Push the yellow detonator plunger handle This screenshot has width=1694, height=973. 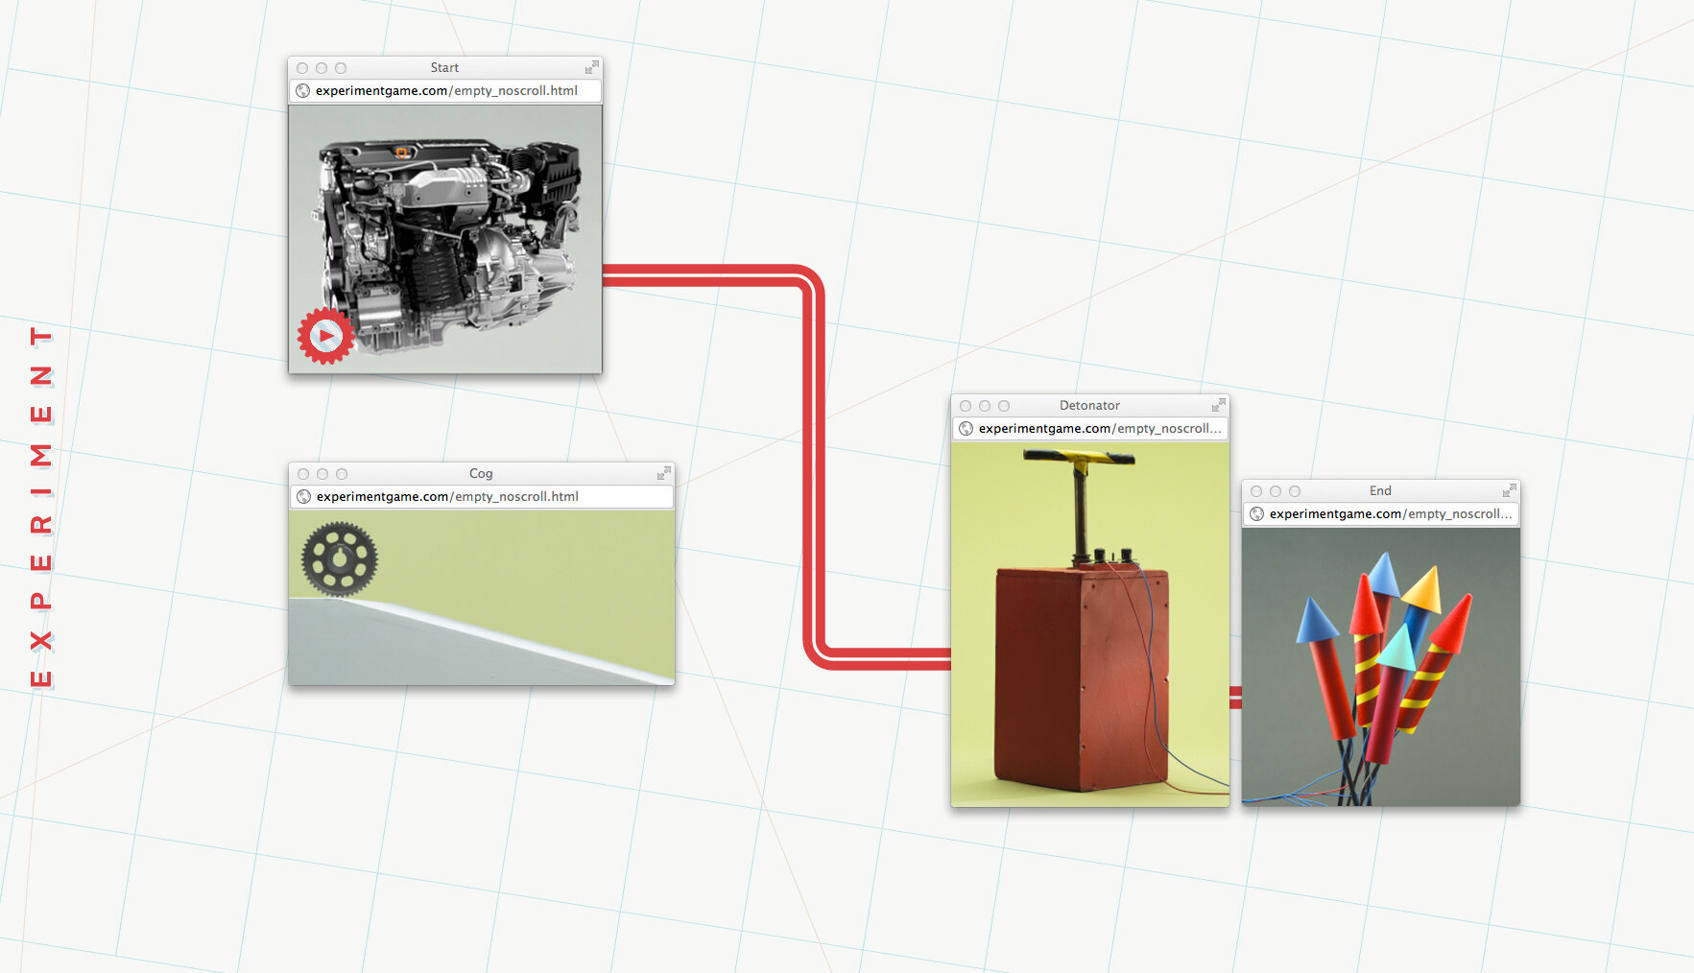pyautogui.click(x=1079, y=462)
